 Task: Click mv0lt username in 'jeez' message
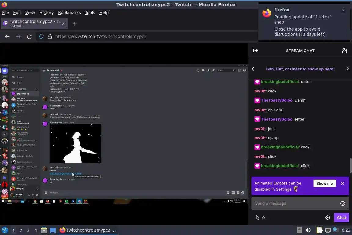coord(260,129)
